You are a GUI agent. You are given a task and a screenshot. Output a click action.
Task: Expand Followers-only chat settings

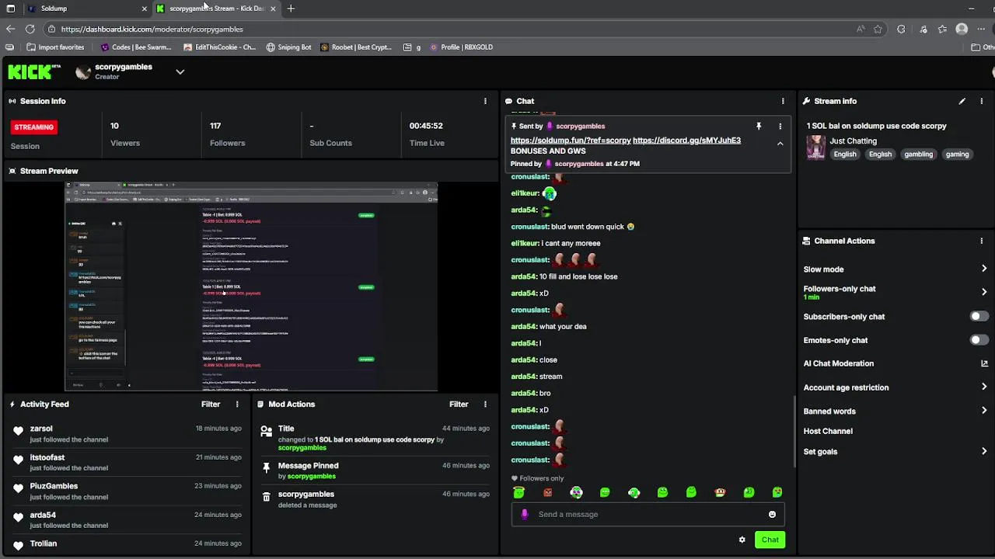pos(984,292)
